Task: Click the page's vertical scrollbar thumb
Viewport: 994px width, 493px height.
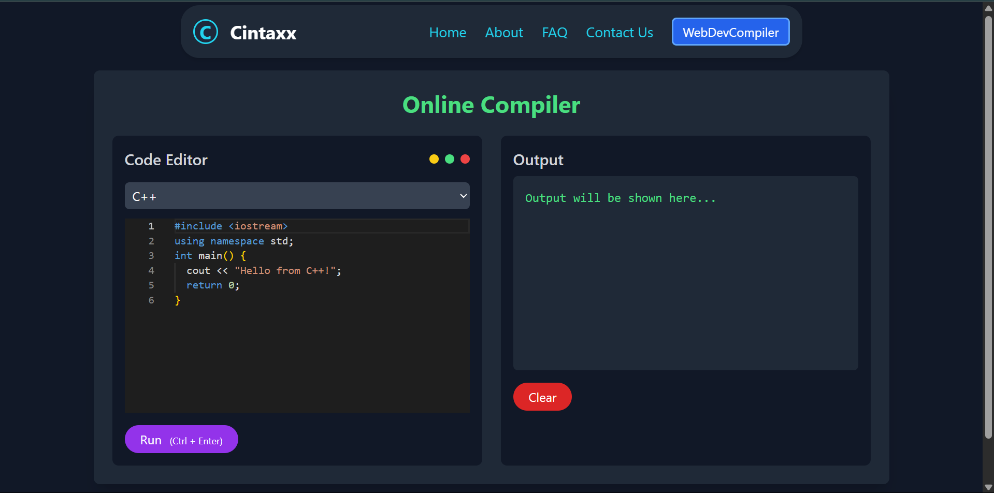Action: (x=988, y=228)
